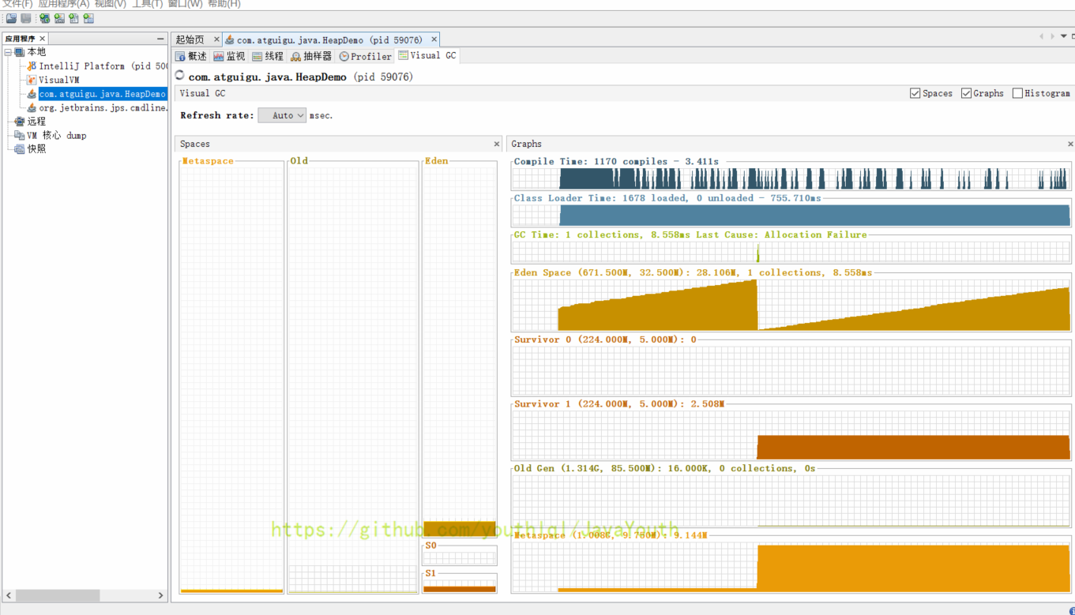Image resolution: width=1075 pixels, height=615 pixels.
Task: Enable the Histogram checkbox
Action: [x=1017, y=93]
